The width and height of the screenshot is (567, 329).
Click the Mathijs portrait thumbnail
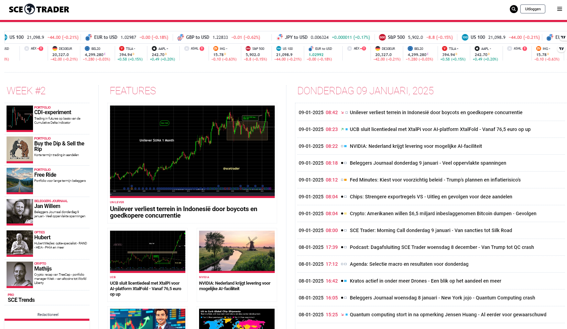coord(20,275)
